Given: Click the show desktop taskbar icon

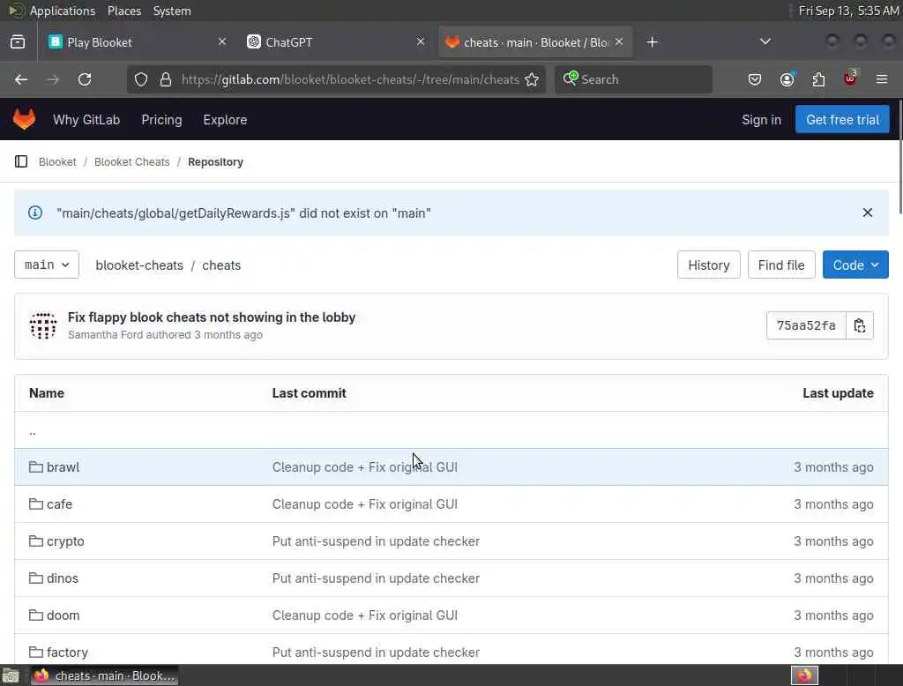Looking at the screenshot, I should [x=11, y=675].
